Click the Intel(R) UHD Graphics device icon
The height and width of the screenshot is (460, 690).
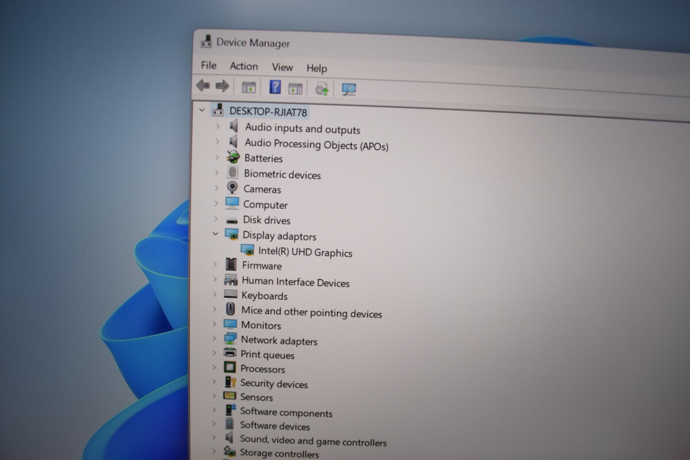(x=247, y=250)
